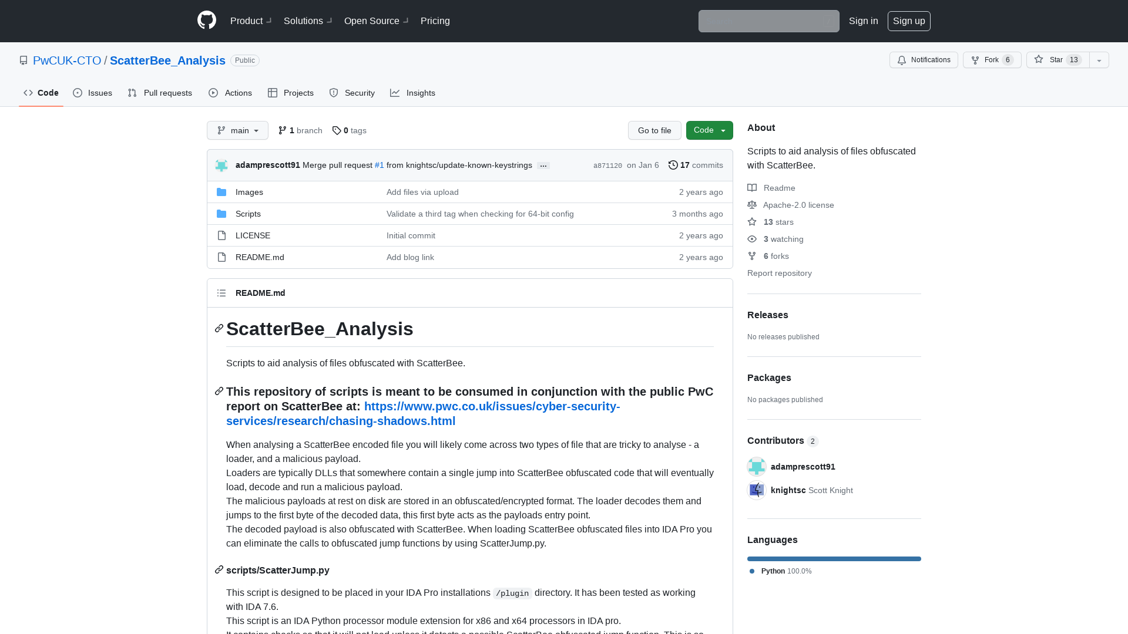Open the PwC chasing-shadows report link

pos(423,413)
